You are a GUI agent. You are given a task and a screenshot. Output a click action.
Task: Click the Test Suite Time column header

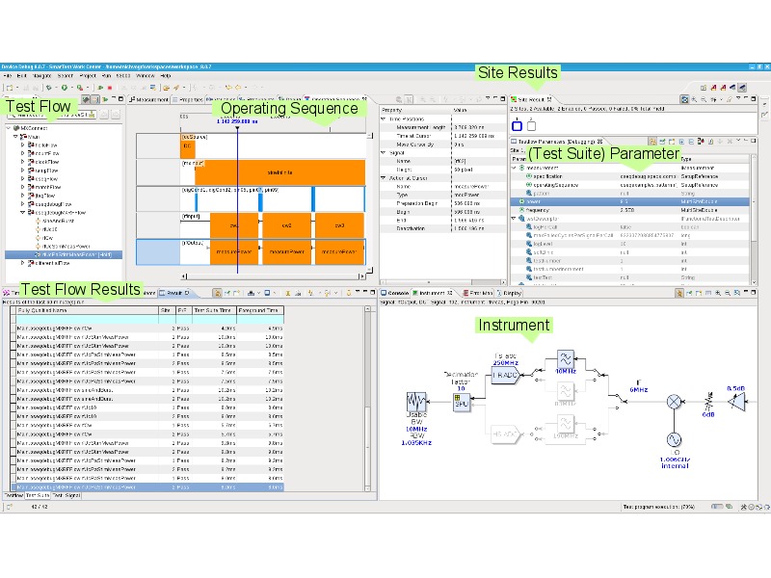click(214, 310)
